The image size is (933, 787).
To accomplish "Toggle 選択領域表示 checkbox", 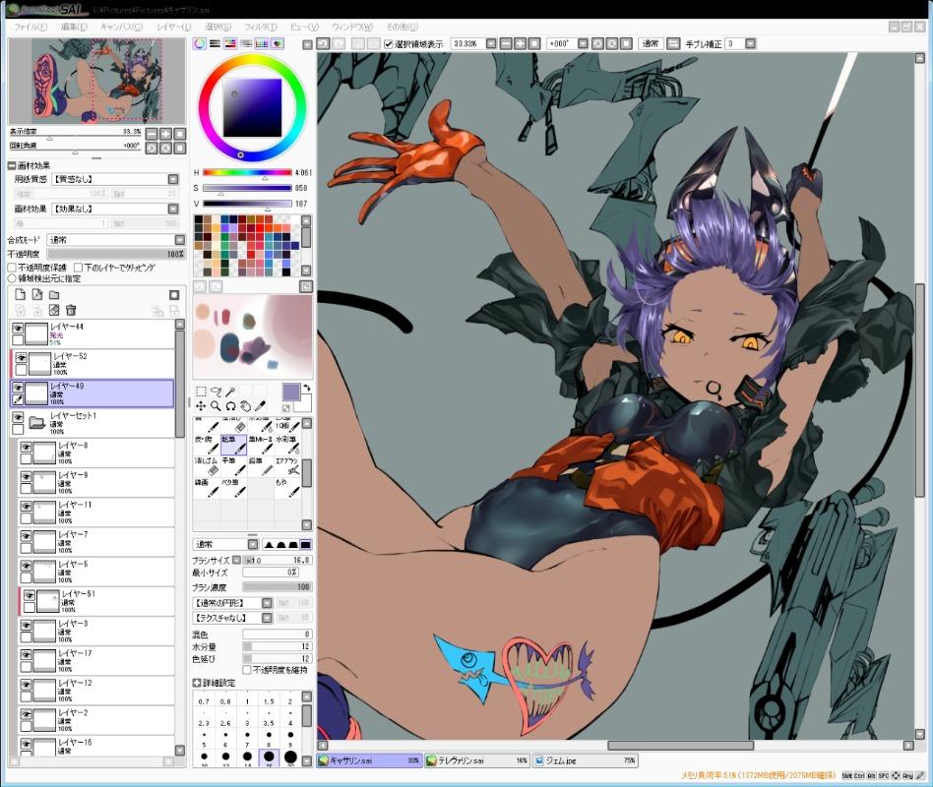I will (x=389, y=44).
